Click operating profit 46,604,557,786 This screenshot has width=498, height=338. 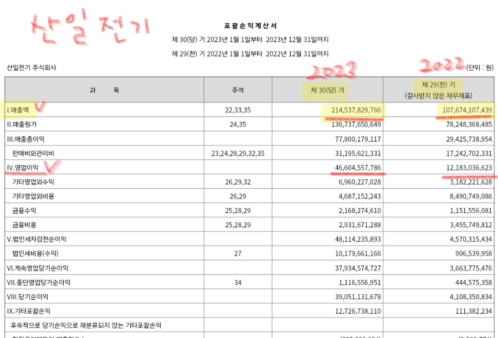(358, 168)
